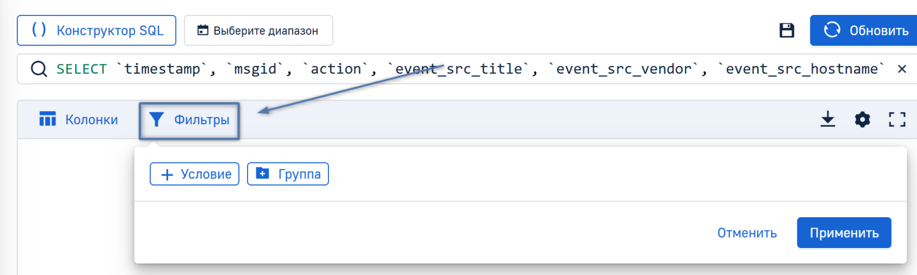Apply filters with Применить button

point(844,233)
